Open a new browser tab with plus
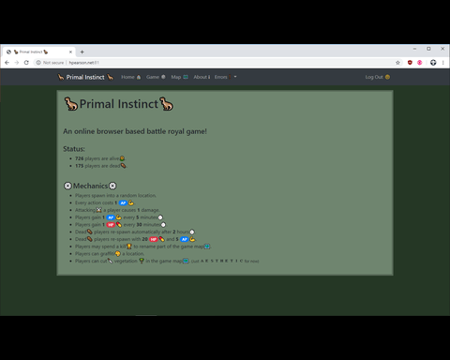450x360 pixels. click(x=82, y=52)
